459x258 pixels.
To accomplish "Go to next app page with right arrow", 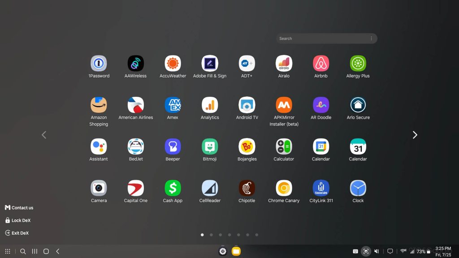I will point(415,135).
